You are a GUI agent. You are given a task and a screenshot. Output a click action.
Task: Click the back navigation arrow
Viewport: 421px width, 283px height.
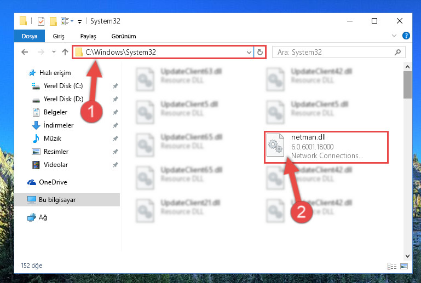click(x=25, y=52)
